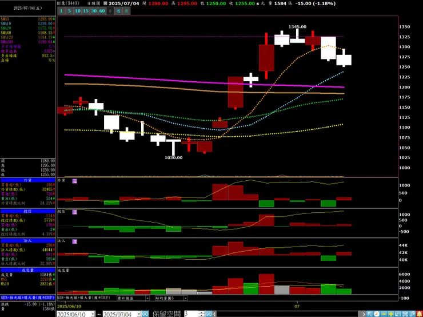Image resolution: width=423 pixels, height=317 pixels.
Task: Click the SMA60 legend entry
Action: click(28, 33)
